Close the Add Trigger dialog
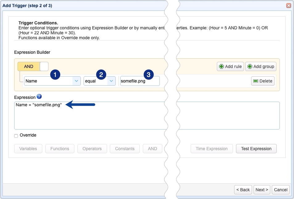294x199 pixels. point(288,5)
